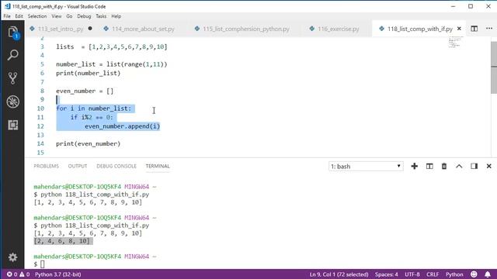The height and width of the screenshot is (279, 497).
Task: Open the Go menu
Action: click(69, 16)
